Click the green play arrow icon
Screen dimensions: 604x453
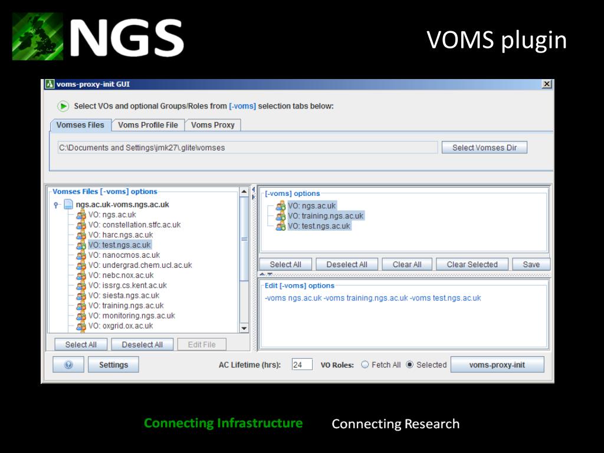63,106
